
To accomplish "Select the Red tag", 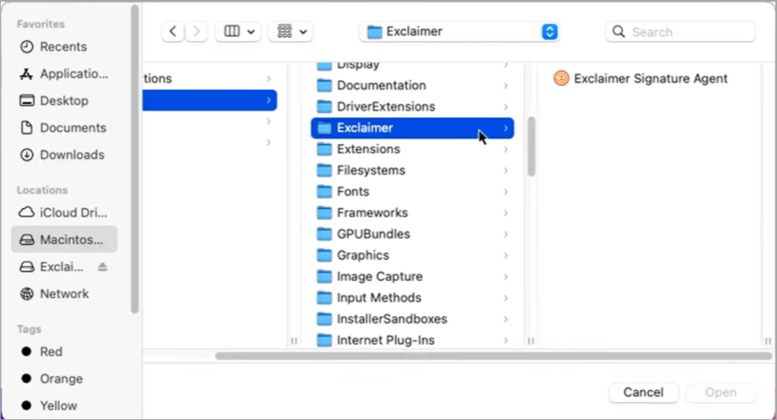I will point(51,352).
